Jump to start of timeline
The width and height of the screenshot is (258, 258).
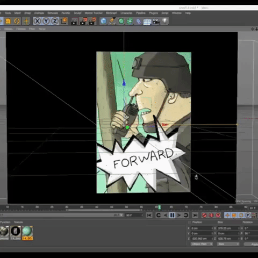(149, 215)
